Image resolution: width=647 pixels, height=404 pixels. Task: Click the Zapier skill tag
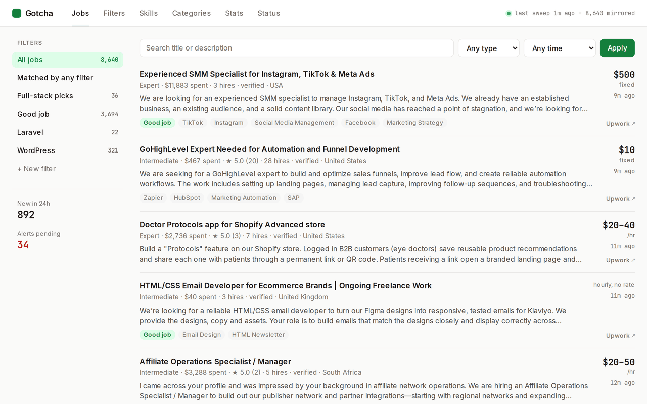click(x=153, y=198)
